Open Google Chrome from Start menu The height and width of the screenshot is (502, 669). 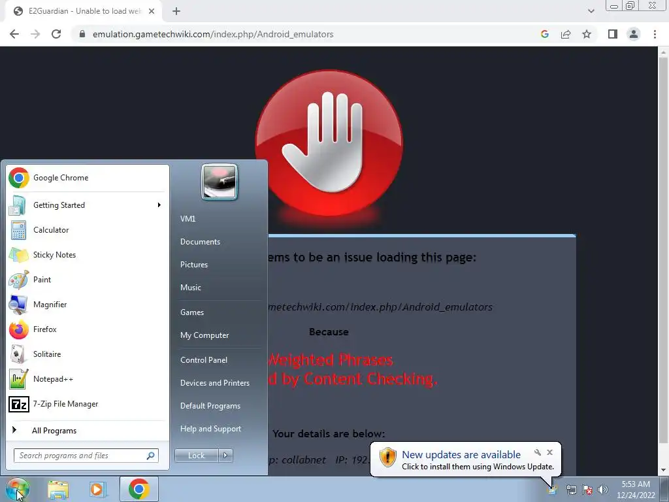[88, 178]
